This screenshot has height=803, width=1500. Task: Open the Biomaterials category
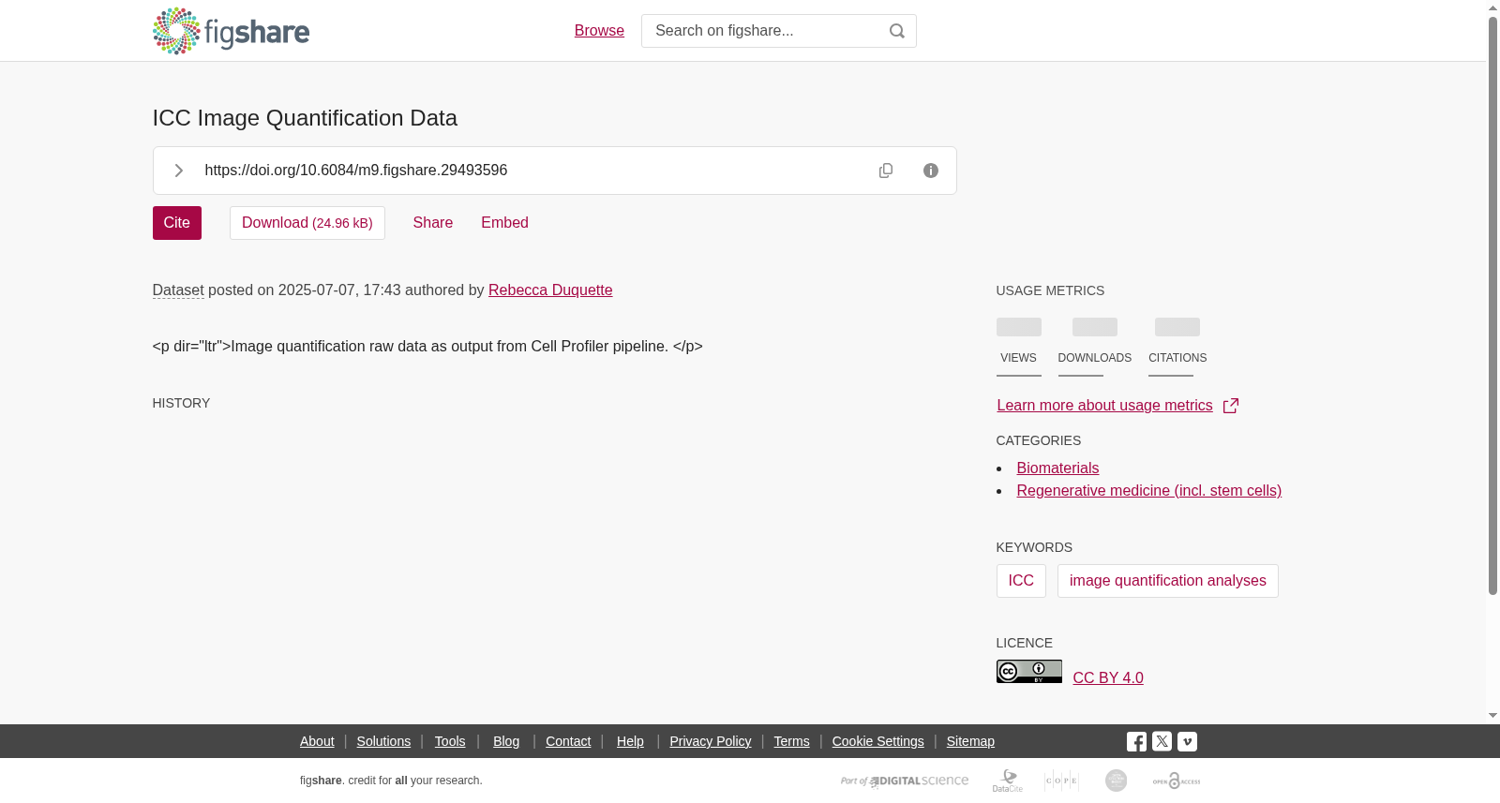point(1057,468)
